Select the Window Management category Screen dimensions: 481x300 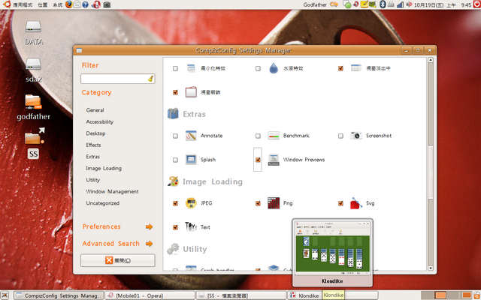[112, 192]
